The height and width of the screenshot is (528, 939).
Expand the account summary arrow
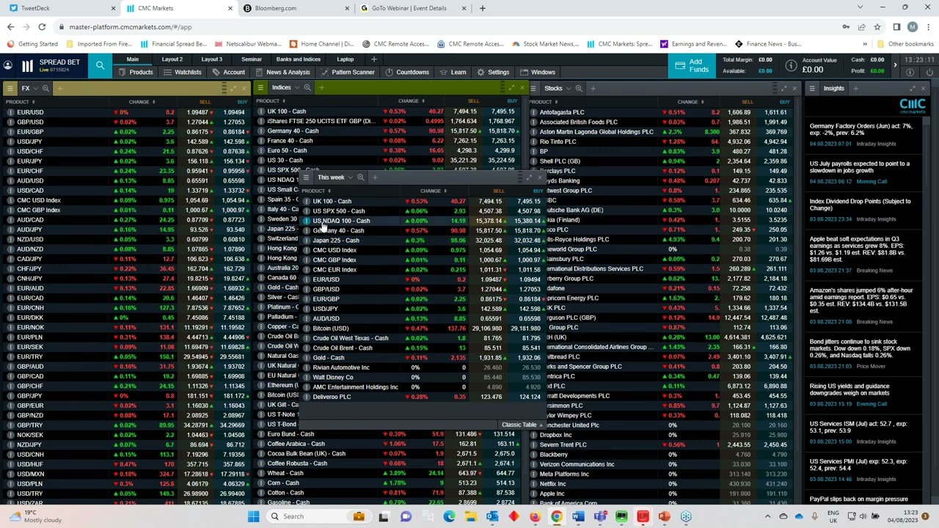[x=895, y=65]
